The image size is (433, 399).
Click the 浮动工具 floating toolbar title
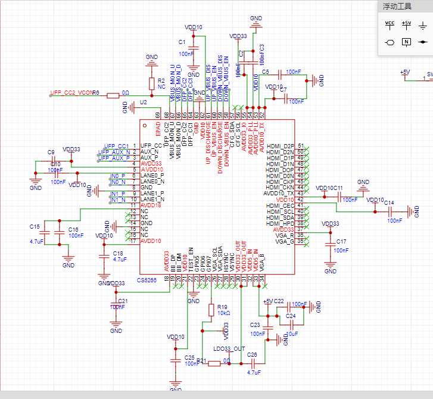(397, 7)
